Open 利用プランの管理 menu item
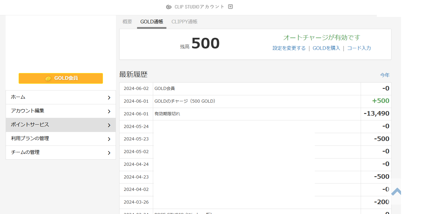The image size is (425, 214). tap(61, 139)
